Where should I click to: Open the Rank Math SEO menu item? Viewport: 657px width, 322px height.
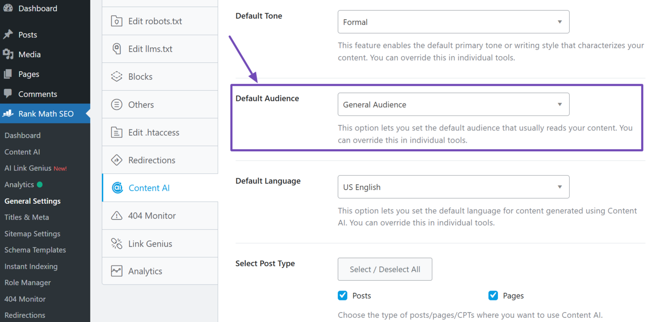(x=45, y=114)
